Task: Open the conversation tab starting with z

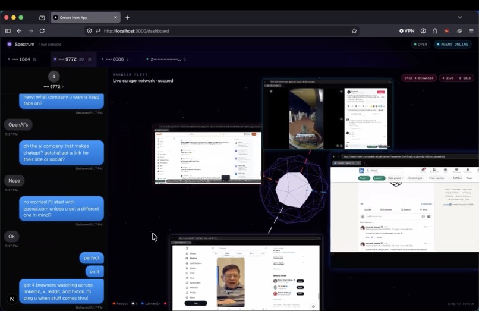Action: coord(166,59)
